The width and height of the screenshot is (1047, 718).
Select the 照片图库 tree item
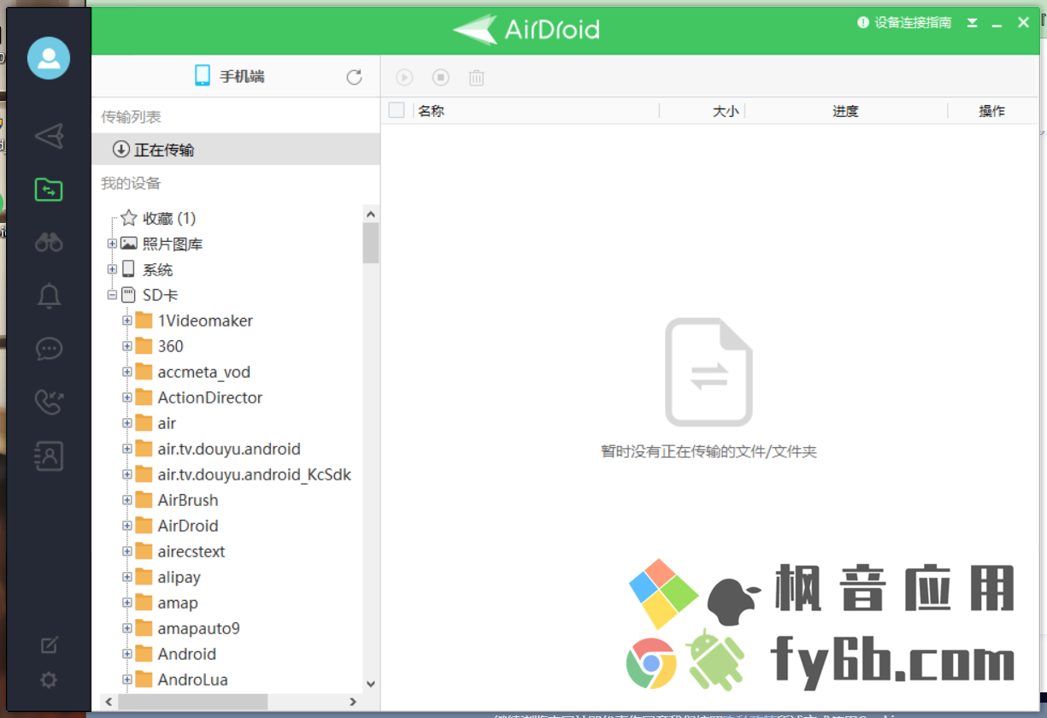pos(173,244)
